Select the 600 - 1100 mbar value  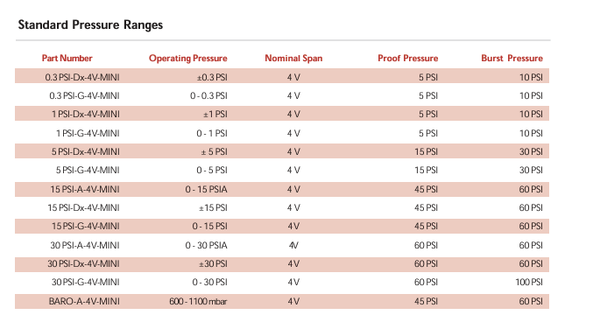point(198,302)
